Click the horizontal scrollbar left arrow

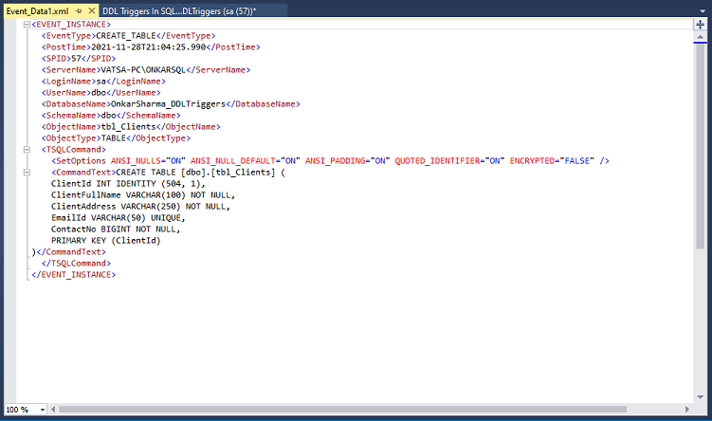point(53,410)
